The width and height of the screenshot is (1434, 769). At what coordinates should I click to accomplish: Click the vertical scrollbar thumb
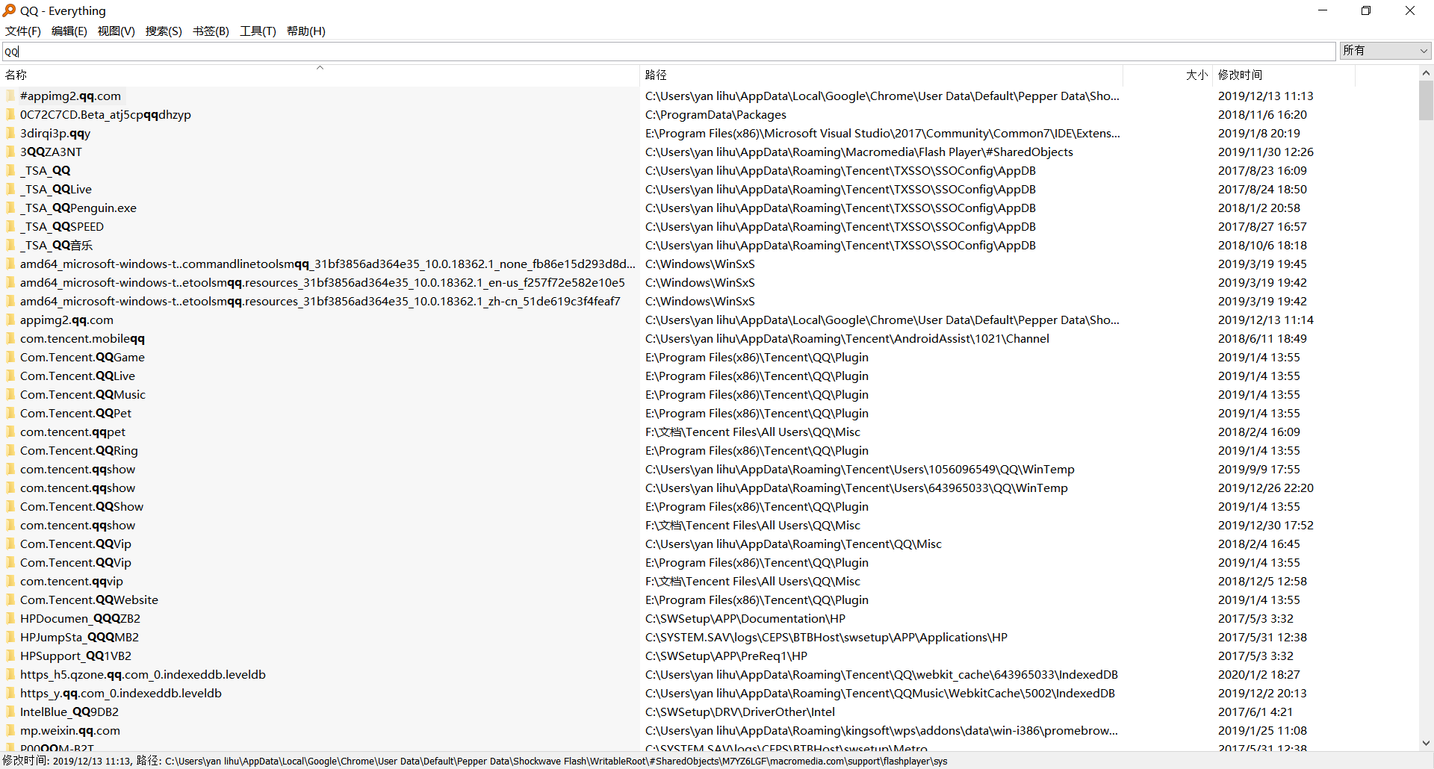(1426, 101)
